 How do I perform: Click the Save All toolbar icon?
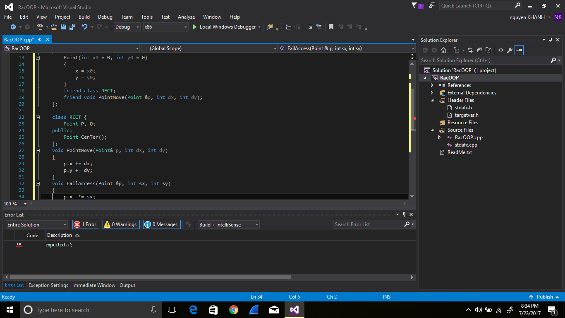point(72,27)
